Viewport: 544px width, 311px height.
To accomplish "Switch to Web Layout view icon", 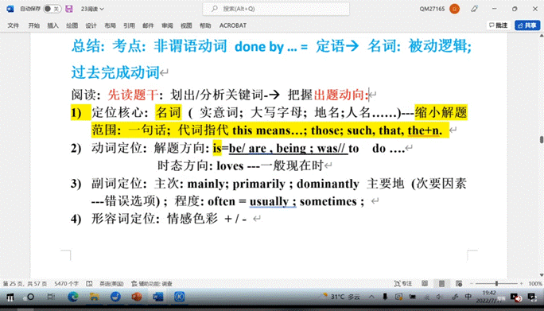I will tap(459, 284).
